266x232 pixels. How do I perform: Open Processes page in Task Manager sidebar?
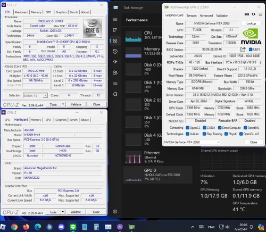(115, 30)
